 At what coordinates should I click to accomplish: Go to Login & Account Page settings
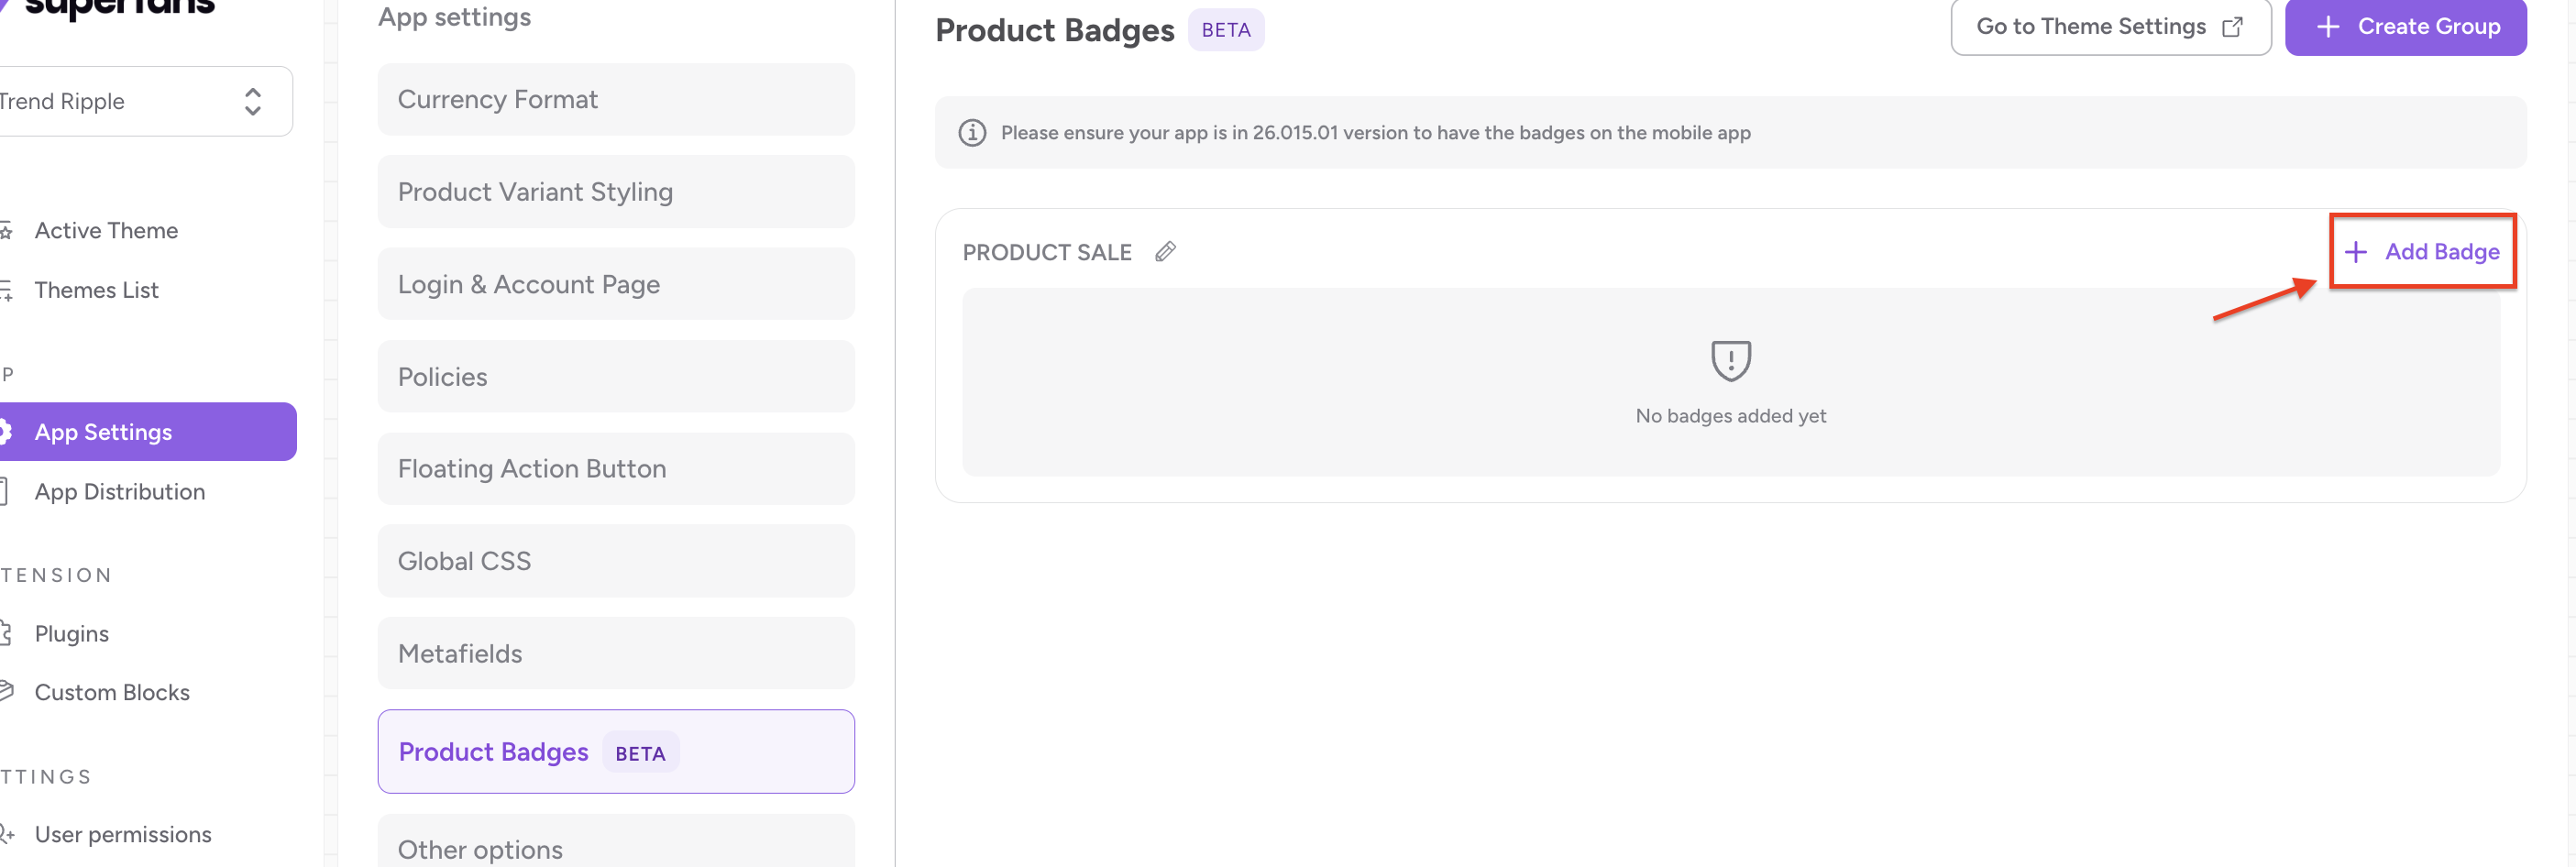tap(615, 285)
